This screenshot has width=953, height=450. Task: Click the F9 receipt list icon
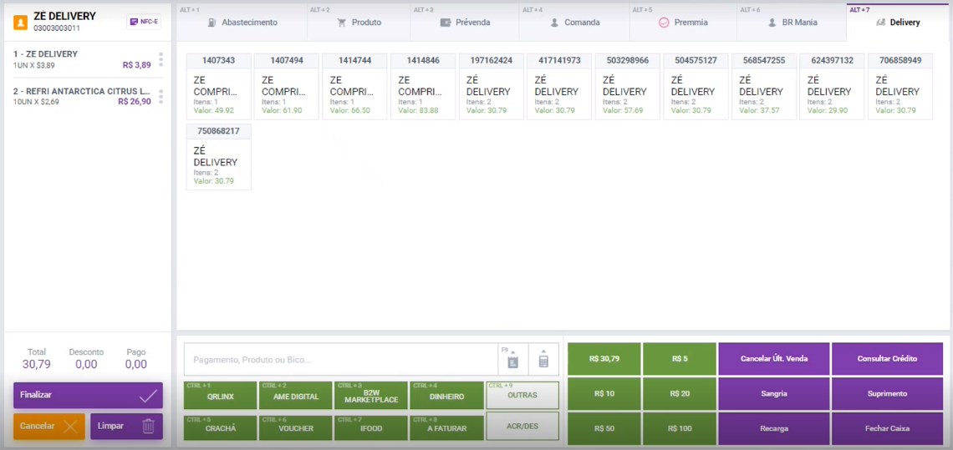[x=513, y=360]
